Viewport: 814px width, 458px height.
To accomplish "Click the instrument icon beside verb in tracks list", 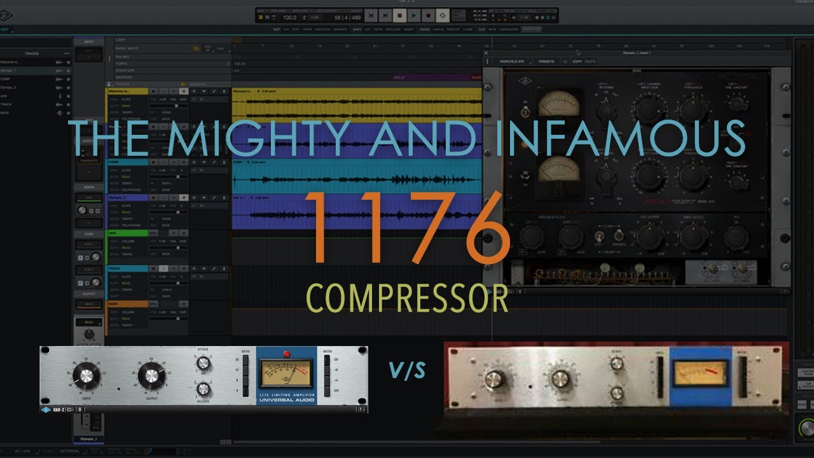I will coord(59,95).
